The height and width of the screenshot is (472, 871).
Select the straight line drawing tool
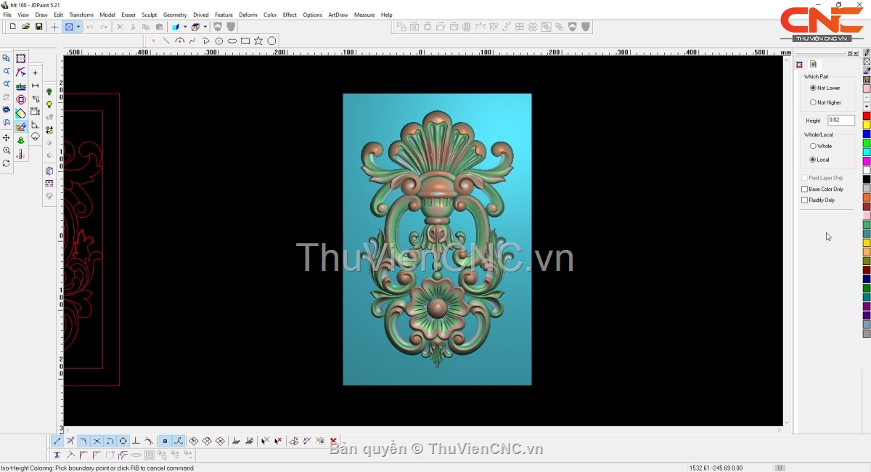coord(166,41)
